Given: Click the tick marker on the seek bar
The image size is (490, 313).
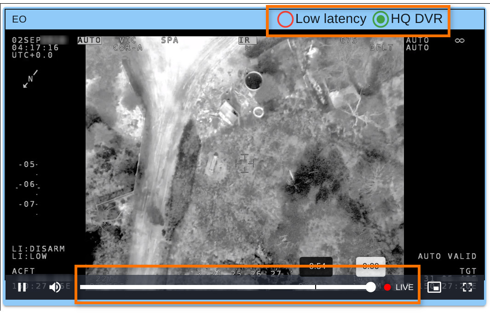Looking at the screenshot, I should coord(316,287).
